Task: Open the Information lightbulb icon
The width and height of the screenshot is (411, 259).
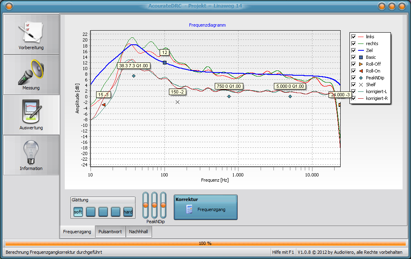Action: [x=31, y=152]
